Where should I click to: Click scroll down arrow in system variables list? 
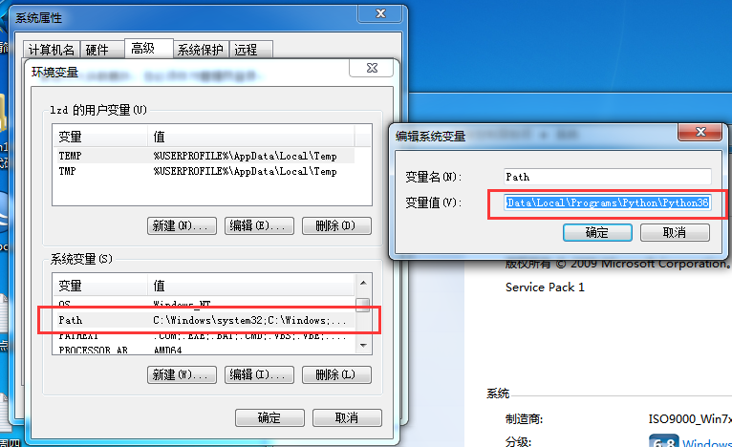(x=363, y=346)
